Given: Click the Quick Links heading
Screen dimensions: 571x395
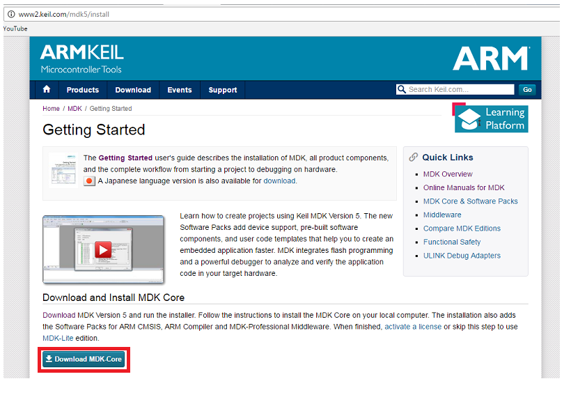Looking at the screenshot, I should (x=448, y=157).
